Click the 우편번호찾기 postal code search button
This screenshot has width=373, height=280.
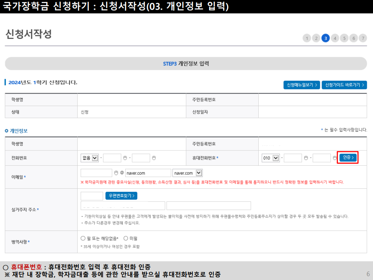[x=120, y=195]
